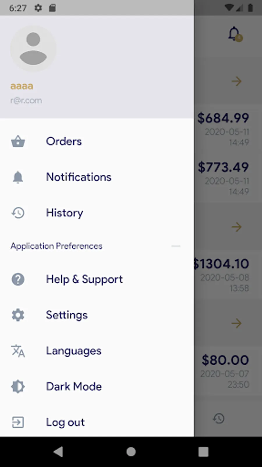Tap the user profile avatar

click(x=33, y=48)
